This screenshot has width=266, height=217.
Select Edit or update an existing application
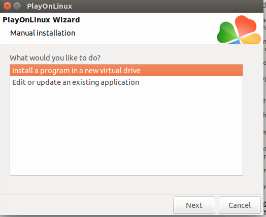[x=126, y=82]
